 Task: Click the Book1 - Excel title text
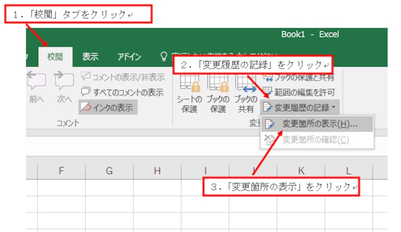point(310,34)
